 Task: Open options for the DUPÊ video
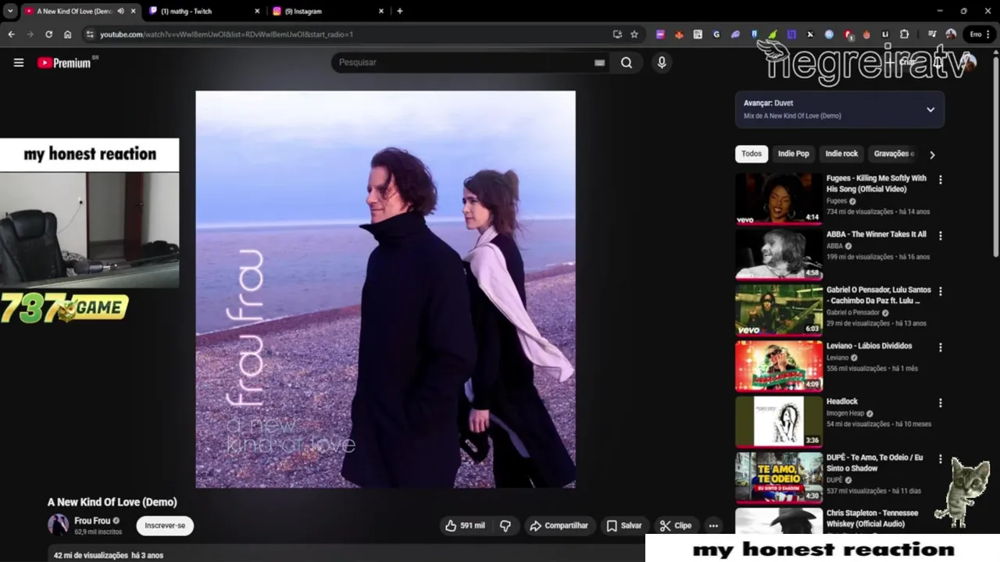(x=941, y=458)
